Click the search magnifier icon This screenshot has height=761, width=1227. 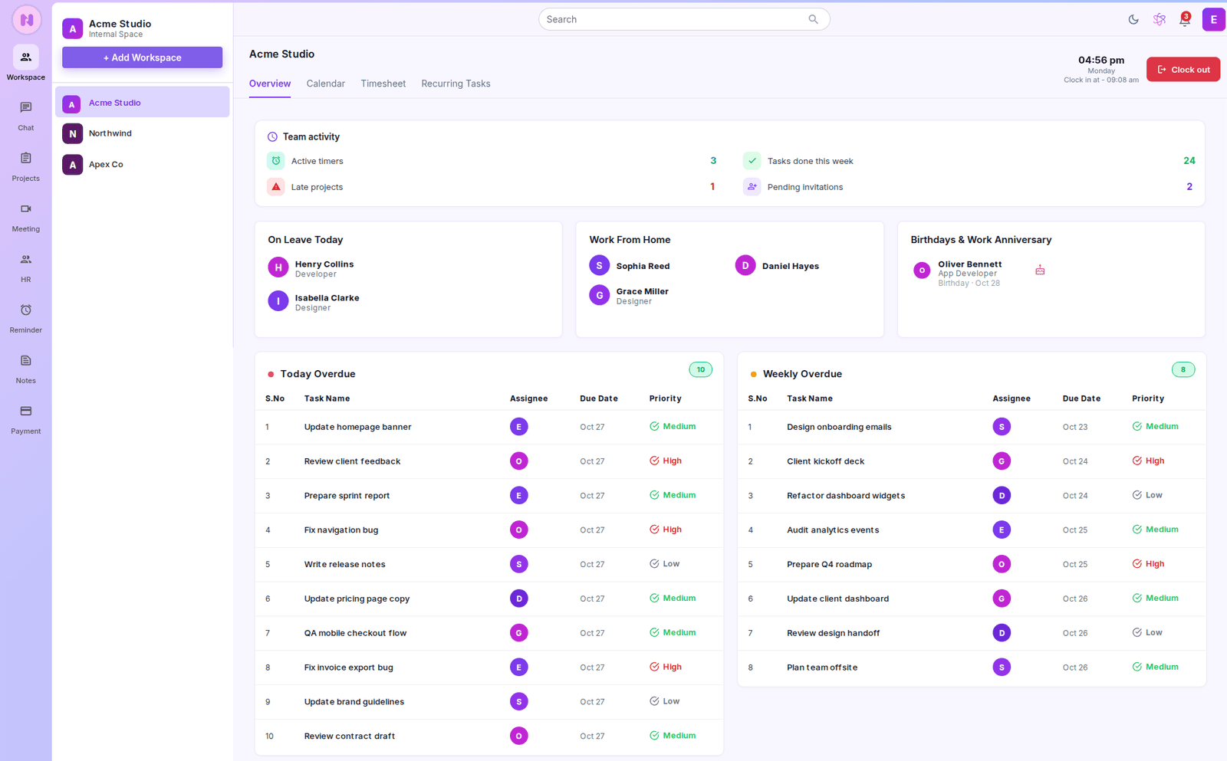813,19
